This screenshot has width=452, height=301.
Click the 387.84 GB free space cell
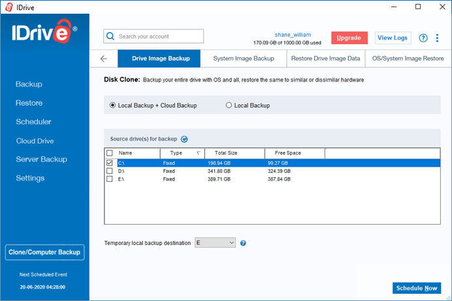279,179
